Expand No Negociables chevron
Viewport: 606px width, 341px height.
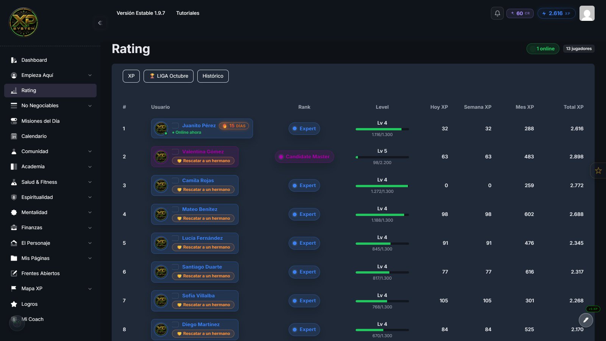(90, 106)
